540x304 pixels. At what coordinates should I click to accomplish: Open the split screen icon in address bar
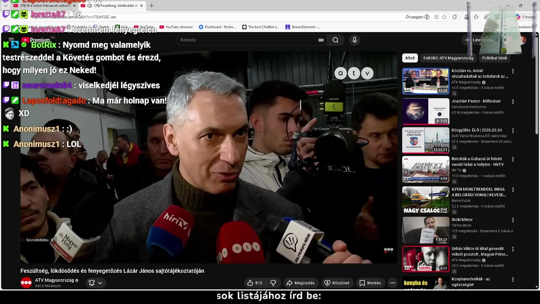click(436, 17)
